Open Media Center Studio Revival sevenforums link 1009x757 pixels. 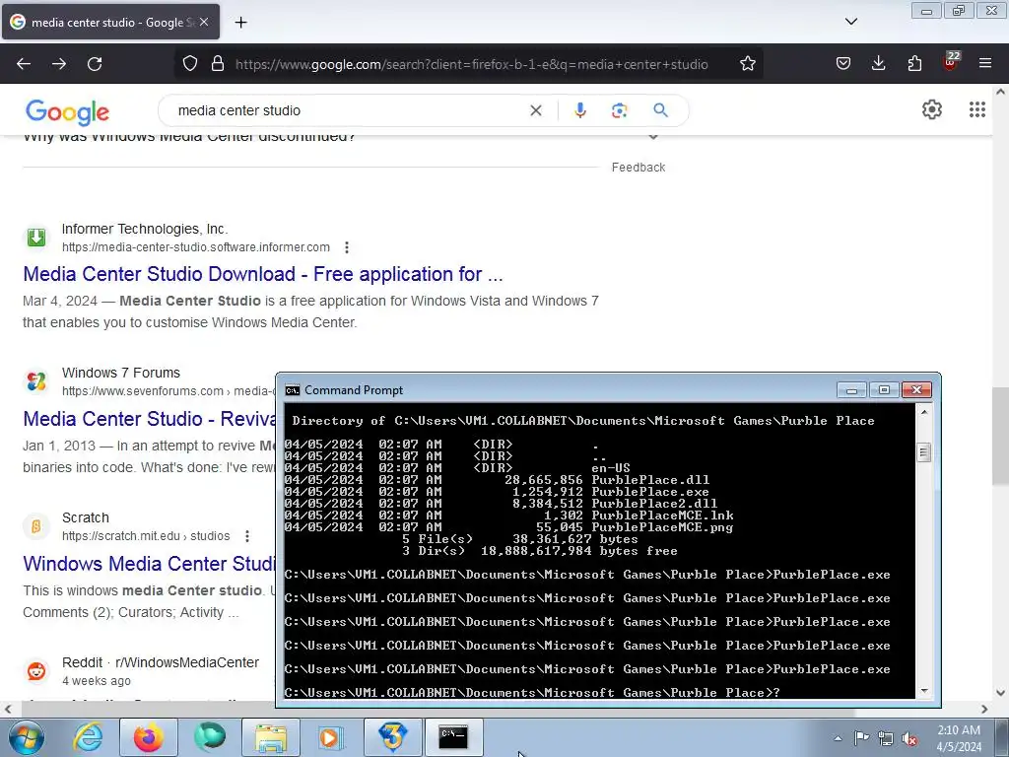coord(150,418)
